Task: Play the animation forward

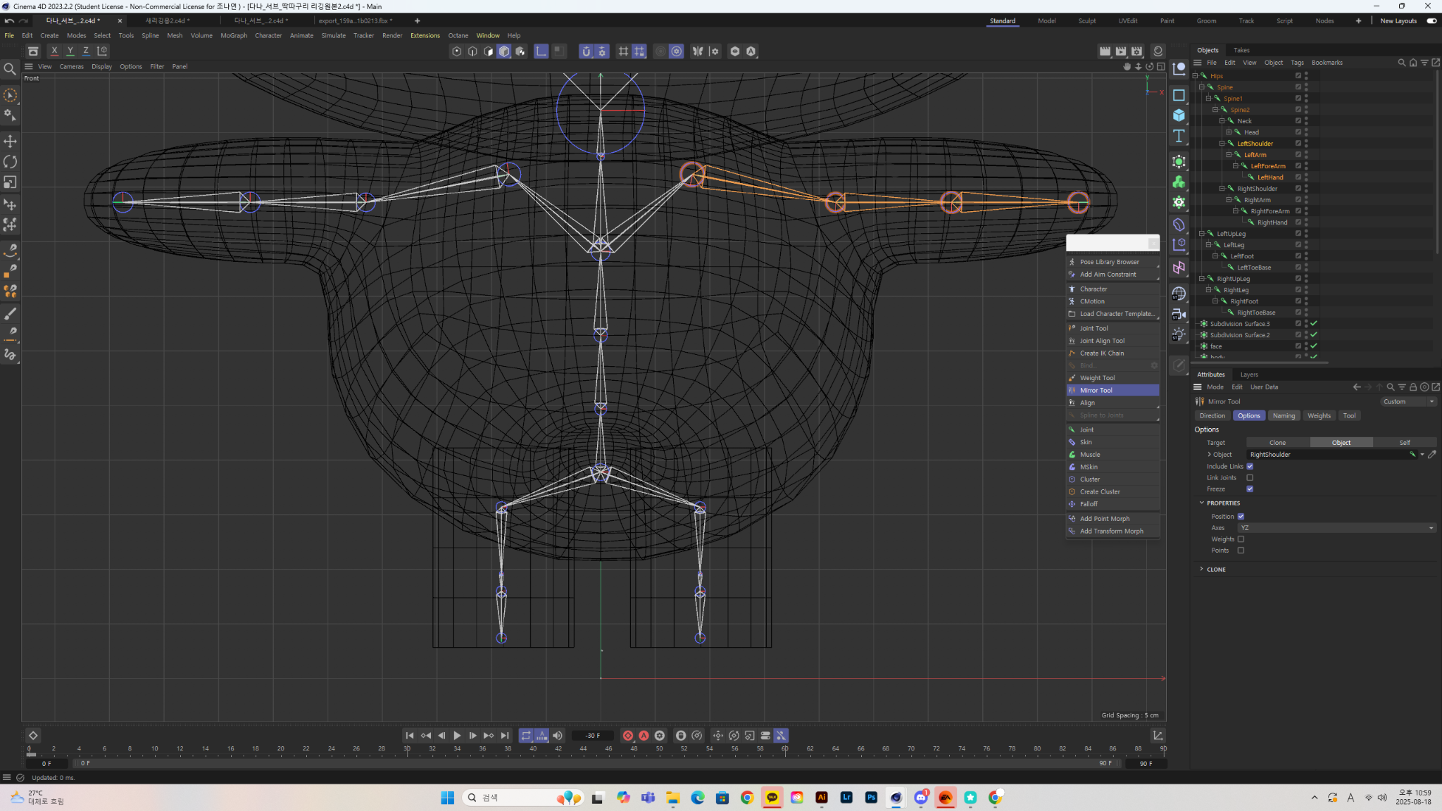Action: point(457,736)
